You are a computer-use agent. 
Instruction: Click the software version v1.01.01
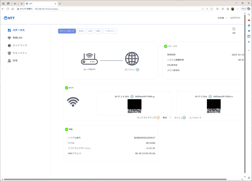tap(151, 148)
